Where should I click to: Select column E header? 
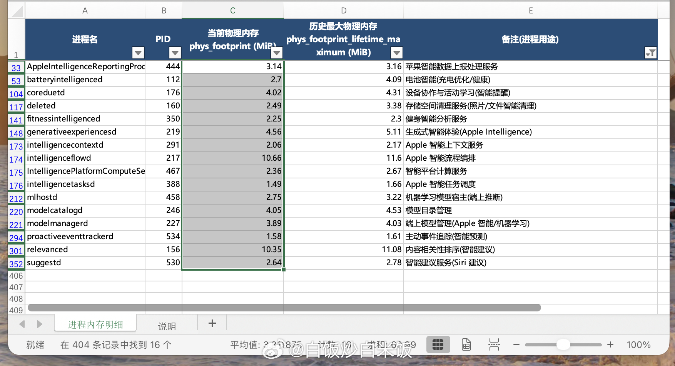click(x=531, y=11)
